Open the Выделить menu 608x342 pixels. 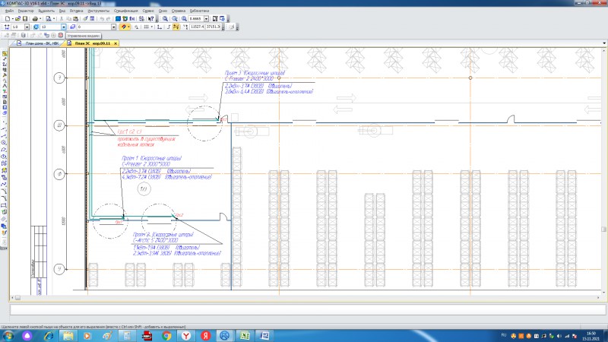pos(46,11)
